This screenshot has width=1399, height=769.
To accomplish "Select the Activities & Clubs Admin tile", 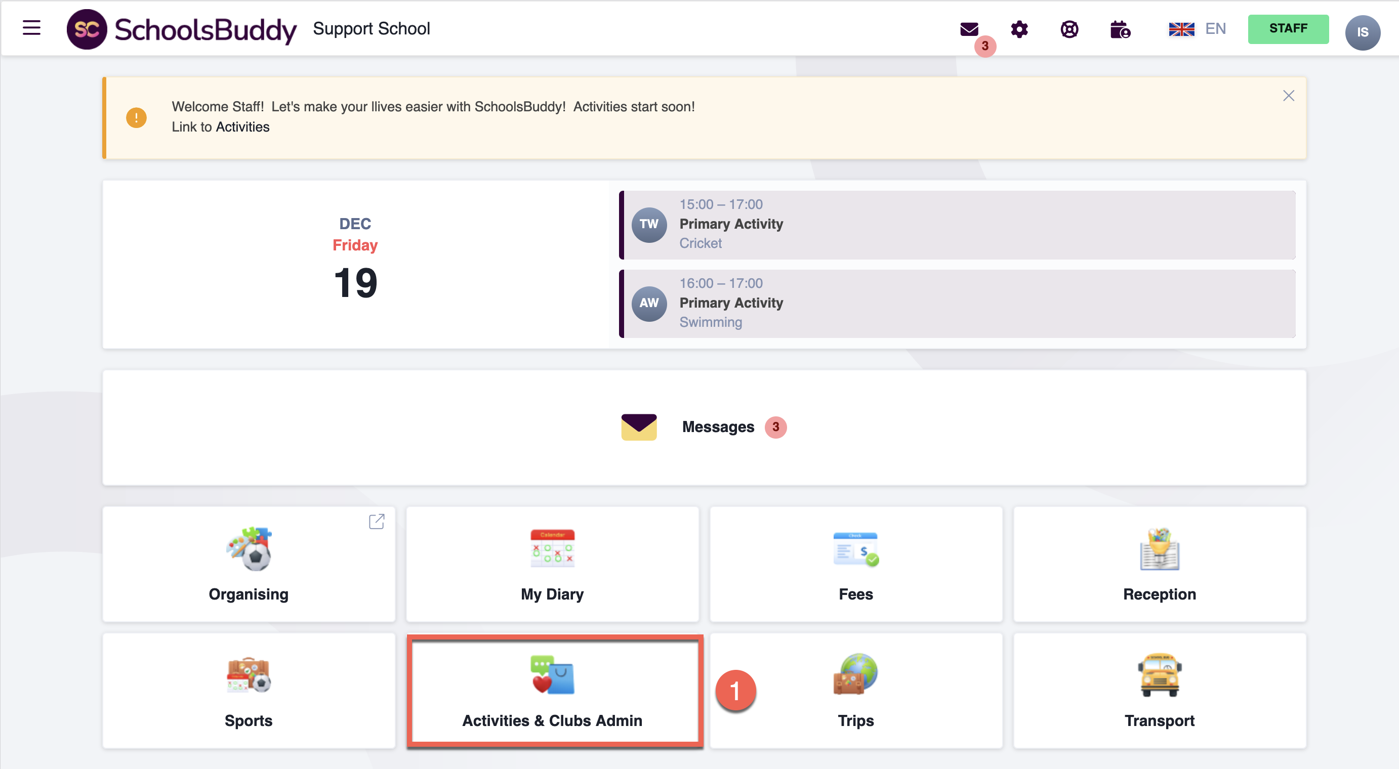I will [553, 690].
